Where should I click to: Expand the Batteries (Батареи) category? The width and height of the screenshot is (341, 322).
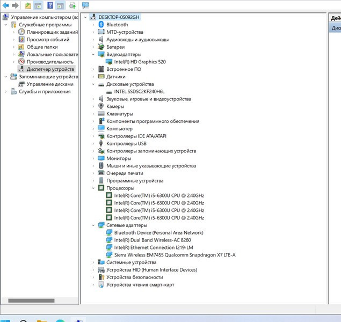pyautogui.click(x=93, y=47)
